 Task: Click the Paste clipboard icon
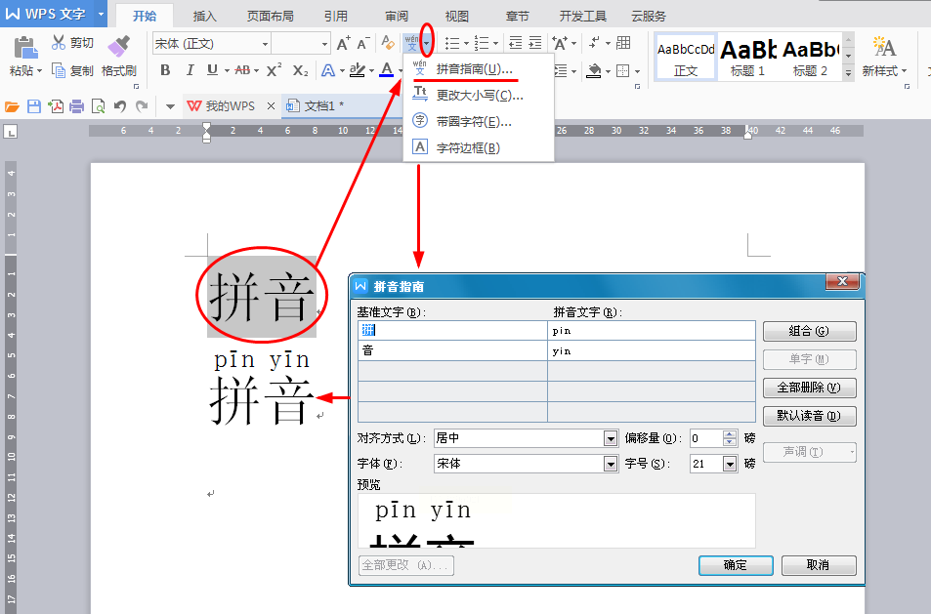coord(25,48)
